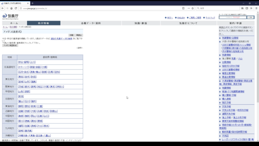Select 和歌山 prefecture link

pyautogui.click(x=54, y=111)
